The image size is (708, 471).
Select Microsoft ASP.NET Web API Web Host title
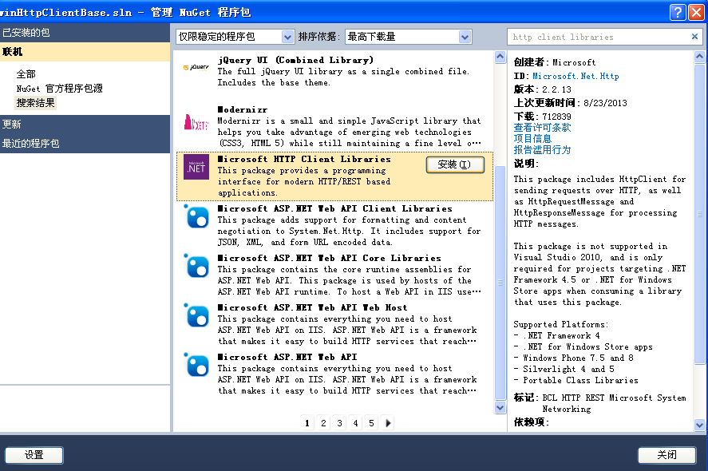click(312, 307)
